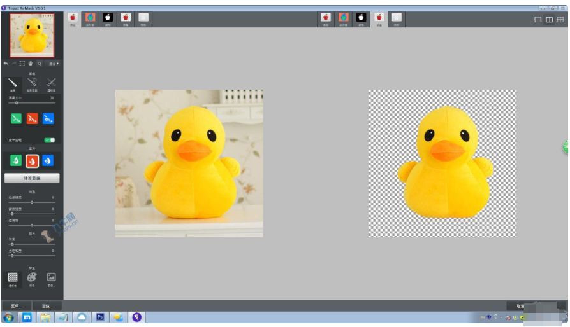
Task: Choose the green keep brush
Action: 16,118
